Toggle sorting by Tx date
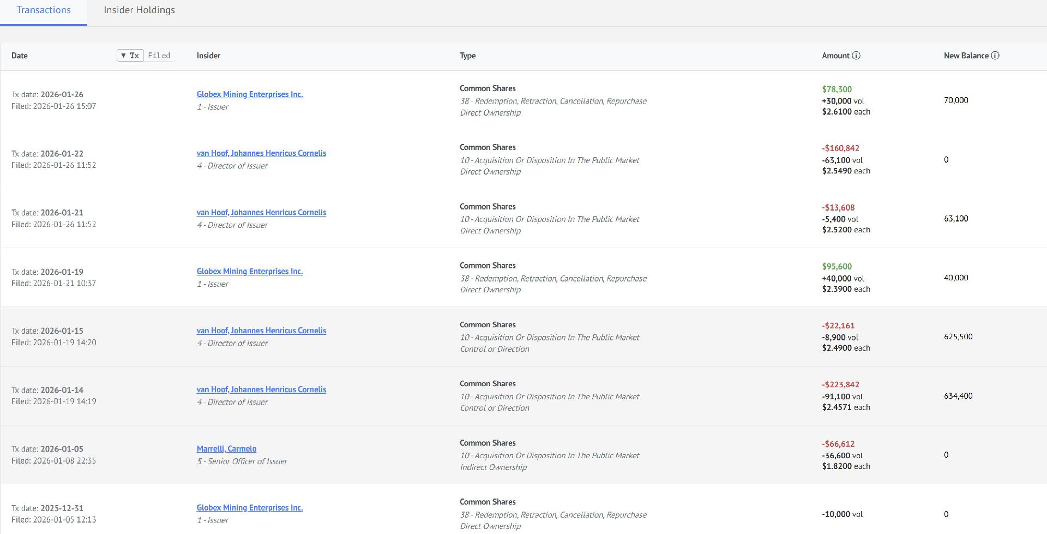Image resolution: width=1047 pixels, height=534 pixels. pyautogui.click(x=130, y=56)
